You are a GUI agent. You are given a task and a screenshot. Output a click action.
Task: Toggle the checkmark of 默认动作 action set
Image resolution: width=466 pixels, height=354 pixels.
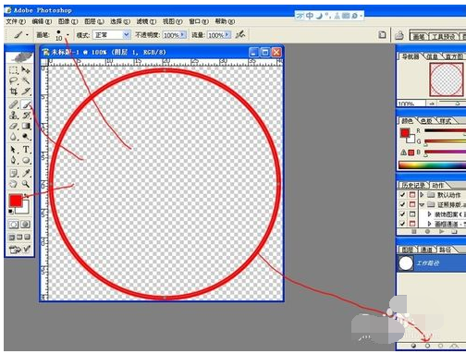(x=402, y=195)
